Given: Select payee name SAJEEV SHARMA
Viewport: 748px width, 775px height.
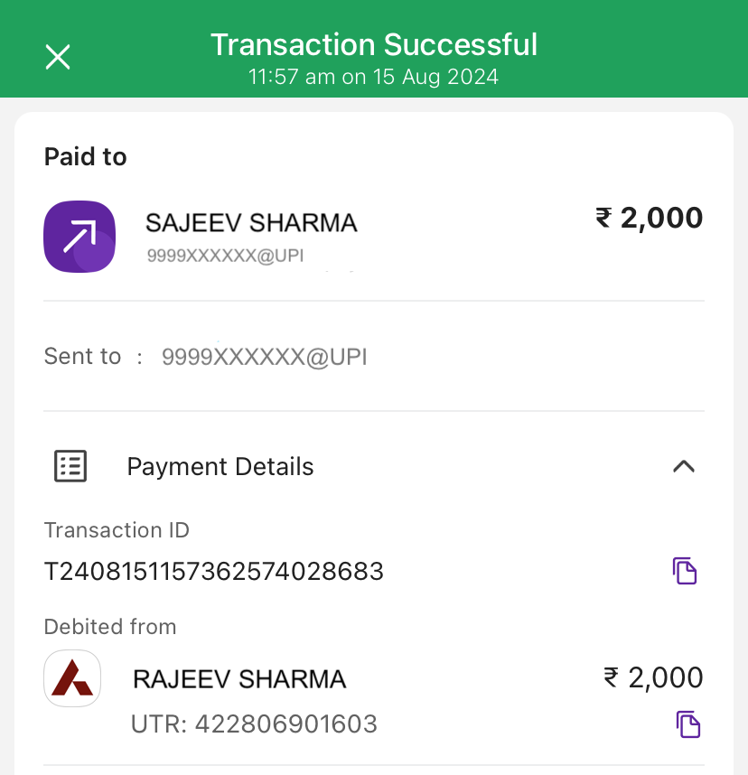Looking at the screenshot, I should [x=251, y=222].
